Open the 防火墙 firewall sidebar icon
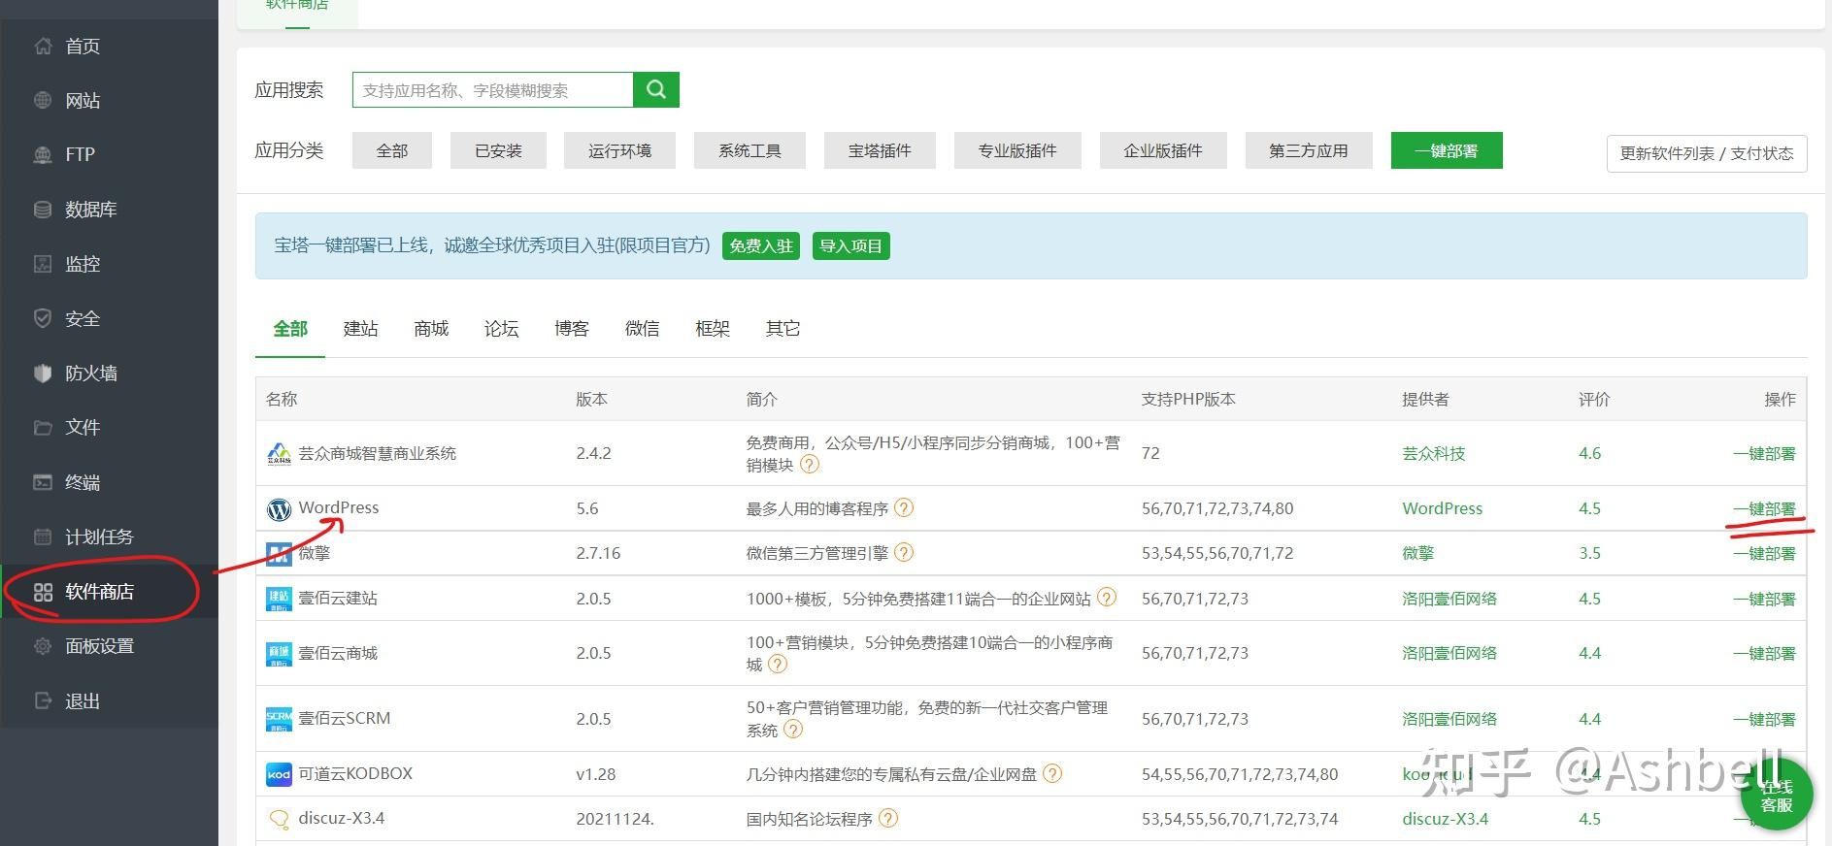Image resolution: width=1832 pixels, height=846 pixels. [x=43, y=373]
